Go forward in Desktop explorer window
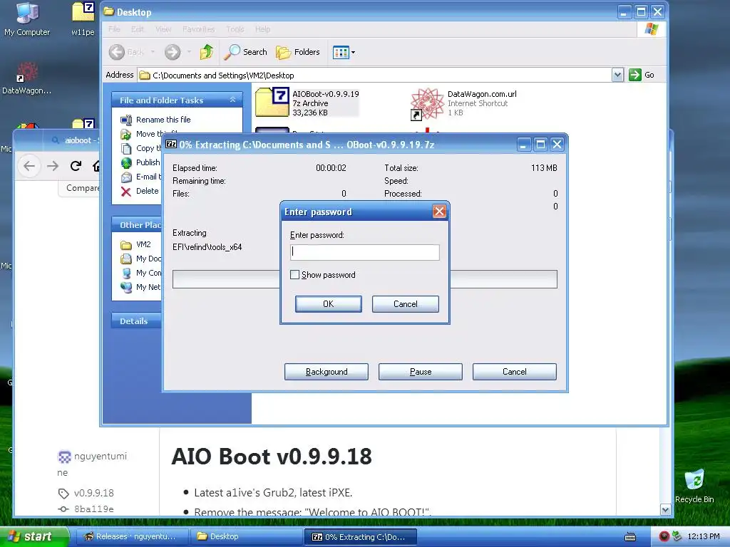Viewport: 730px width, 547px height. (173, 52)
